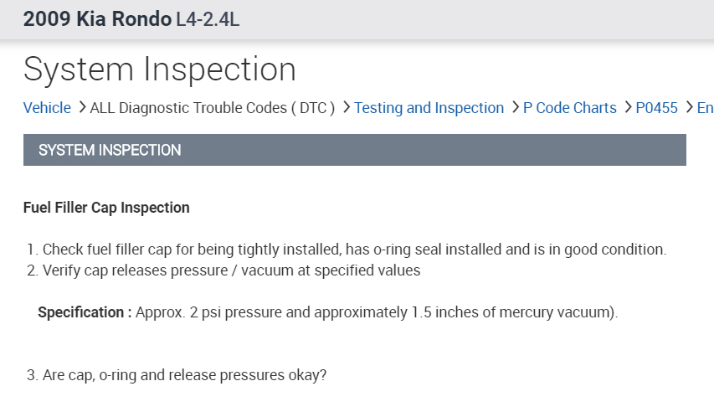The image size is (714, 412).
Task: Click the last chevron after P0455
Action: pyautogui.click(x=689, y=108)
